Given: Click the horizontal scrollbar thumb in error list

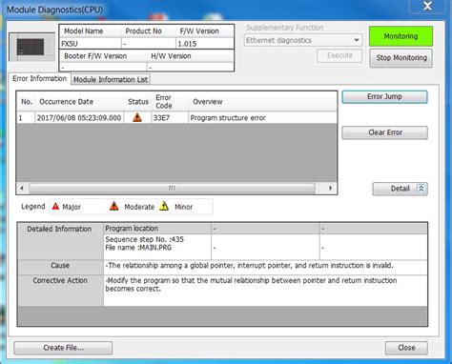Looking at the screenshot, I should [x=172, y=188].
